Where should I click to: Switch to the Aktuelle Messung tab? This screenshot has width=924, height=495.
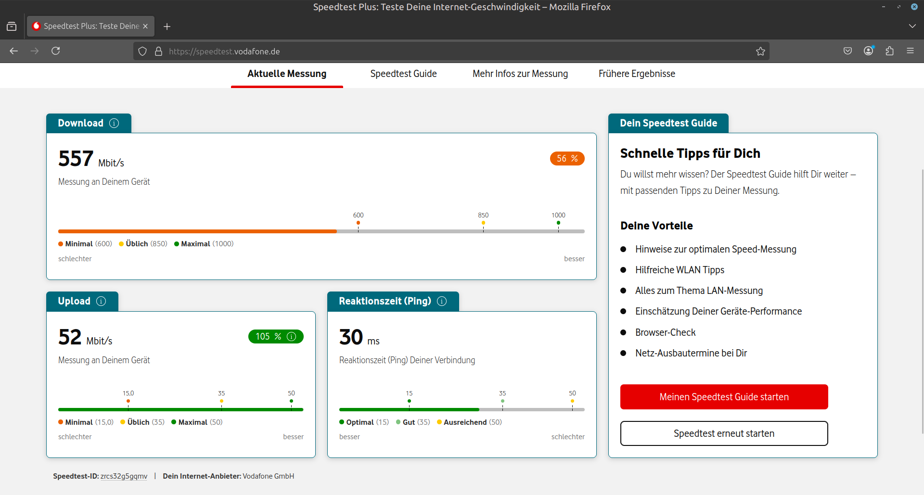[287, 74]
